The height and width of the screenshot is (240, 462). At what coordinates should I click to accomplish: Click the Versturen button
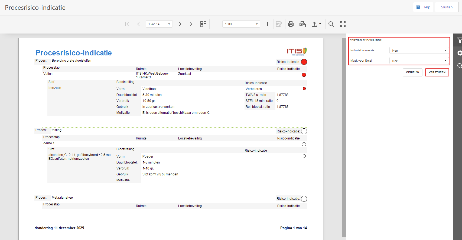[x=437, y=72]
